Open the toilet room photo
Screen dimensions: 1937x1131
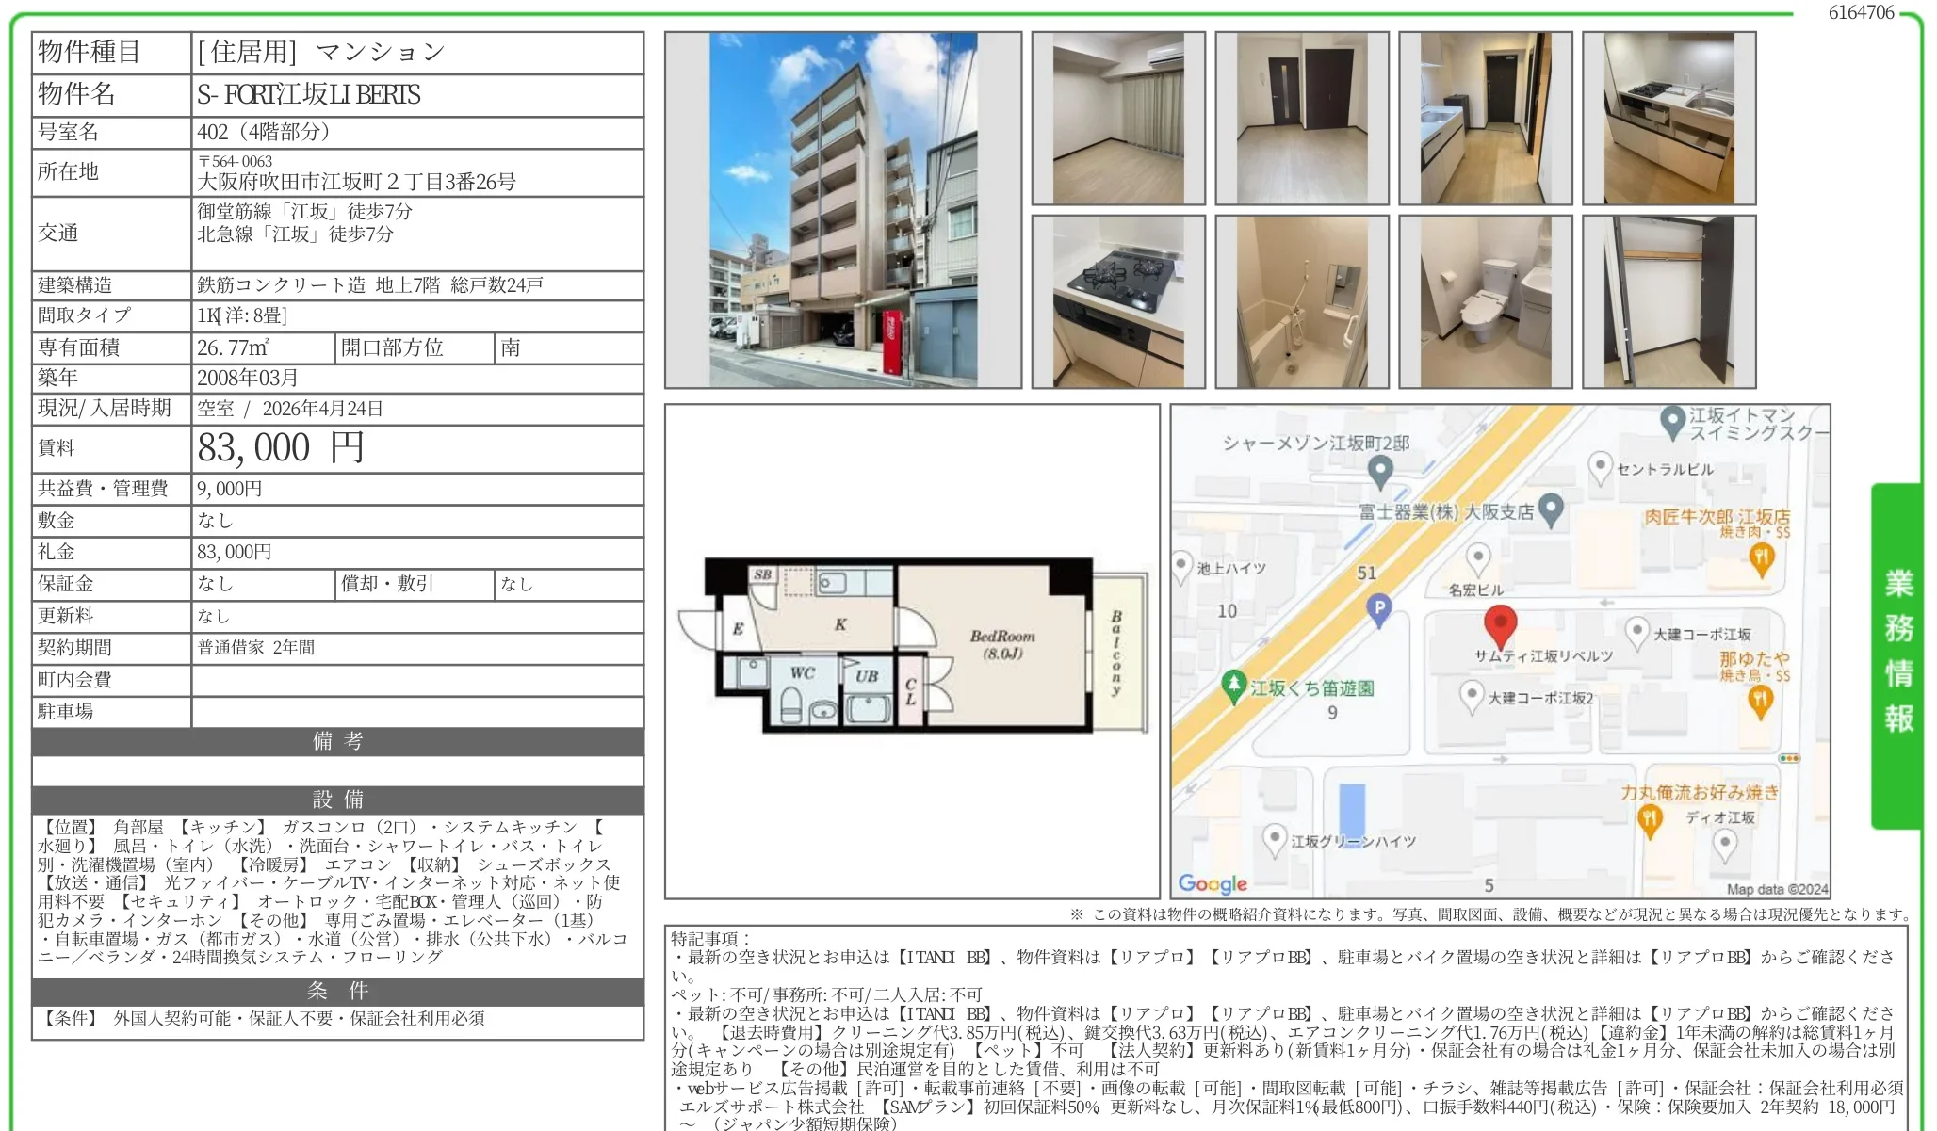(x=1485, y=301)
